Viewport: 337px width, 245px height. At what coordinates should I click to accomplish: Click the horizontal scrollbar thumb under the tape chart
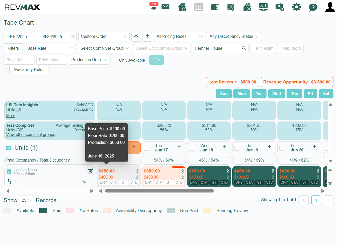click(159, 191)
